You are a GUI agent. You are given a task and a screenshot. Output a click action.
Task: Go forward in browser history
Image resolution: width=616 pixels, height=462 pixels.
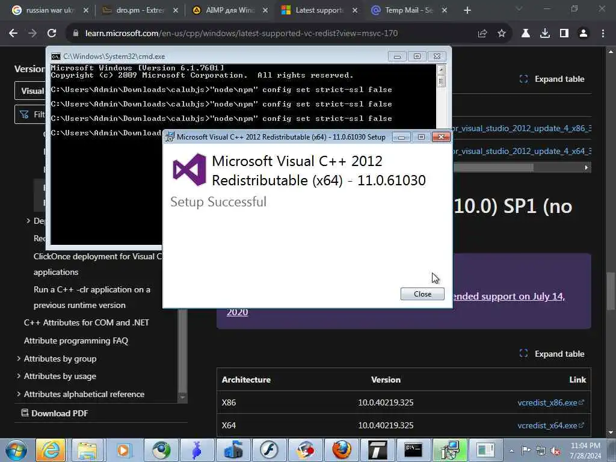coord(32,34)
